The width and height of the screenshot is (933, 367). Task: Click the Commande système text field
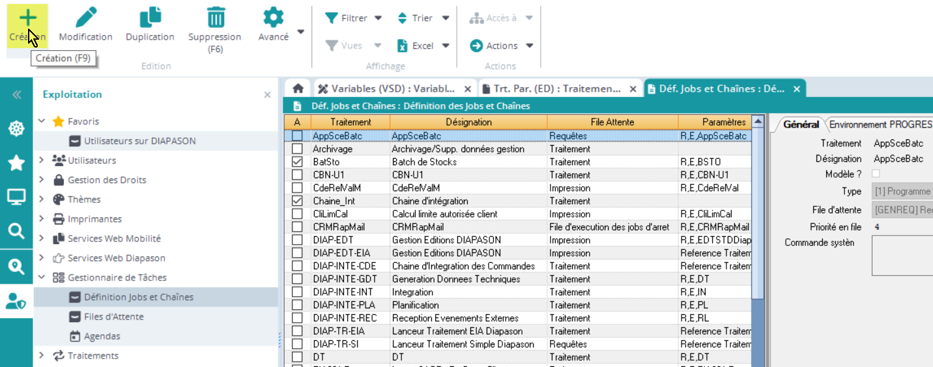902,256
